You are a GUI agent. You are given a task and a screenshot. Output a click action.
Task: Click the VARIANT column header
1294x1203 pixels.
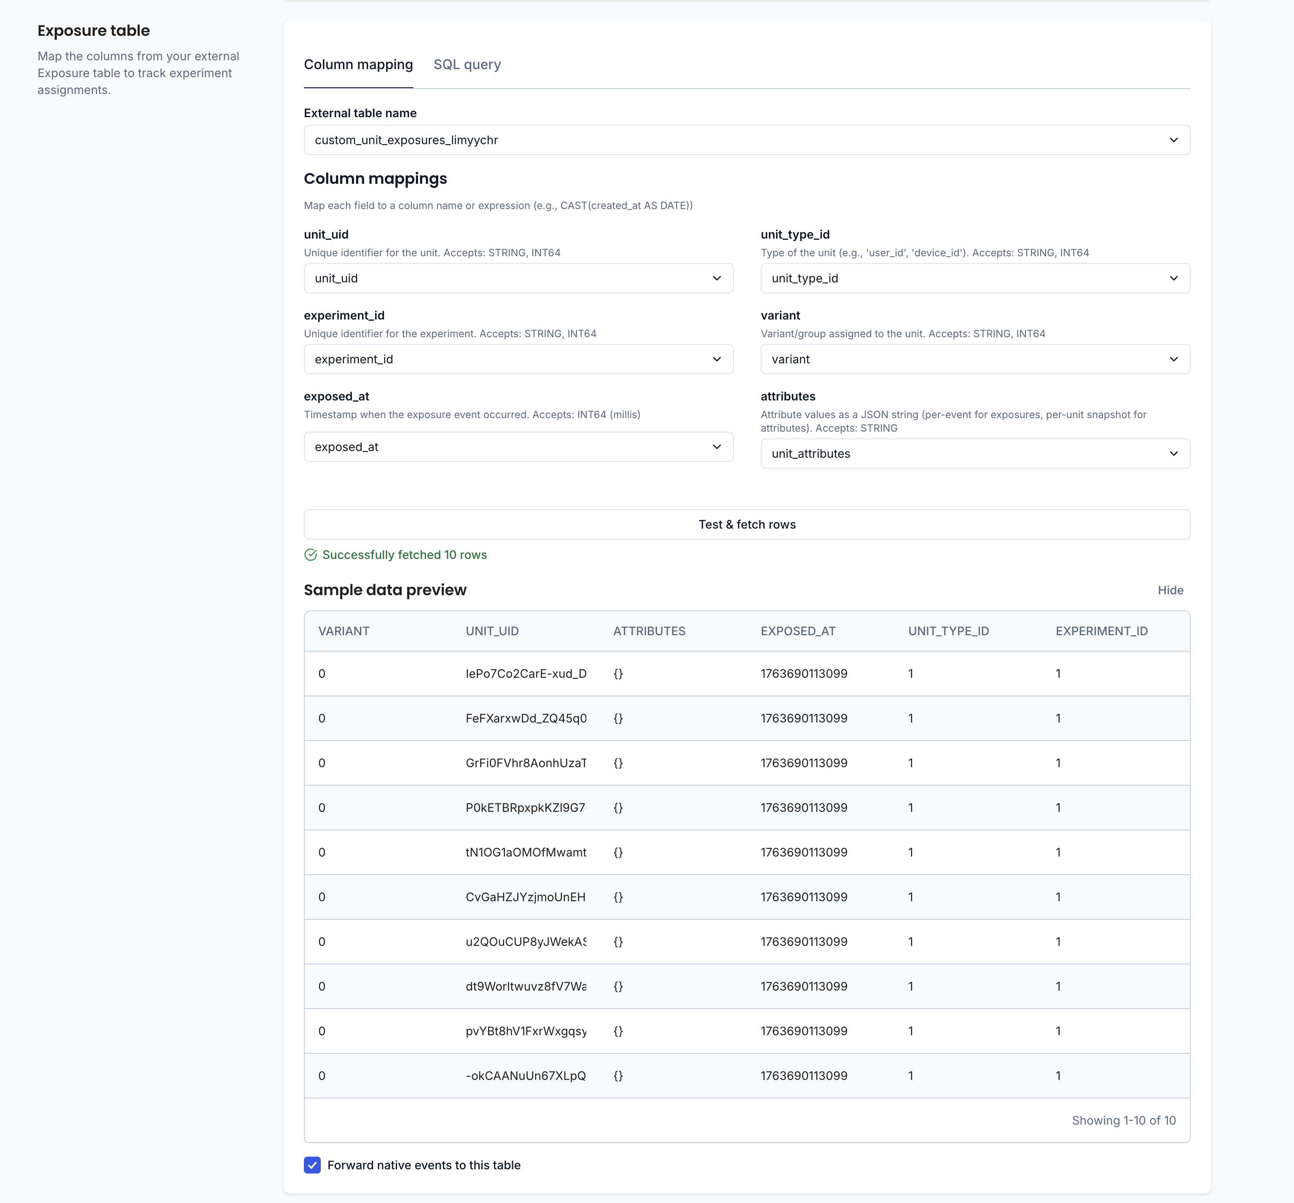click(344, 631)
